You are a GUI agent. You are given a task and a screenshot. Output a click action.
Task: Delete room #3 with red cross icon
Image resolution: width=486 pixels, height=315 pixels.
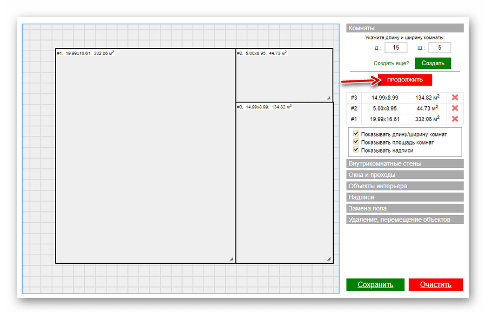[455, 98]
